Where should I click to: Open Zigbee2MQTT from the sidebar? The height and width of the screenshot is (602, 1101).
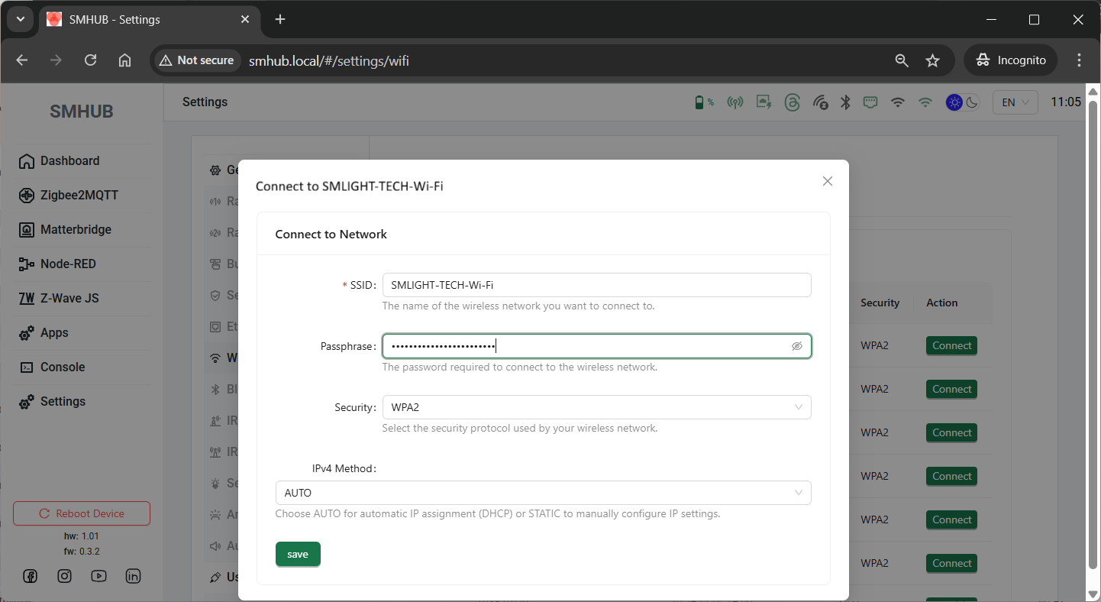[79, 195]
